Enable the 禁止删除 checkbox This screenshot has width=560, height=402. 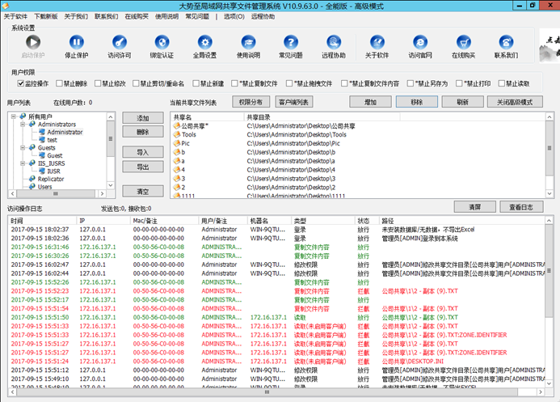pos(58,83)
